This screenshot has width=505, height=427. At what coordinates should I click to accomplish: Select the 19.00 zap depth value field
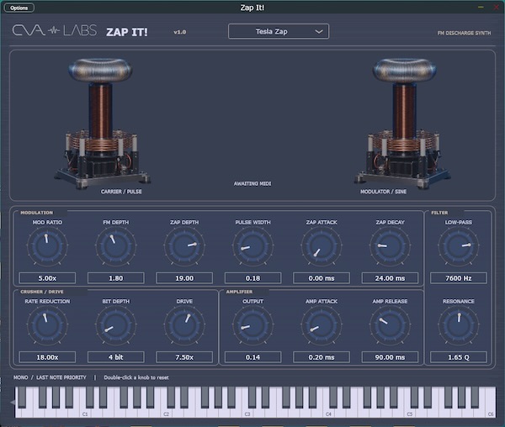pyautogui.click(x=184, y=278)
